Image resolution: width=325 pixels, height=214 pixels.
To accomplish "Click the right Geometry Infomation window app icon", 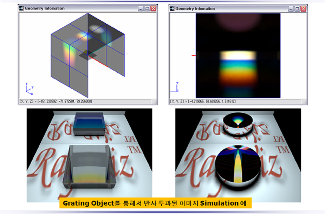I will (173, 8).
